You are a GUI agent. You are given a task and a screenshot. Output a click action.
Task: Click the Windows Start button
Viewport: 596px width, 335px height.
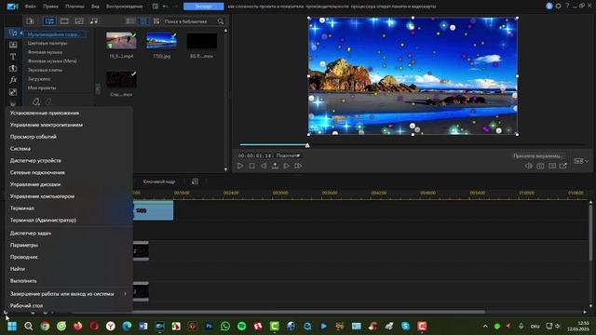(12, 327)
